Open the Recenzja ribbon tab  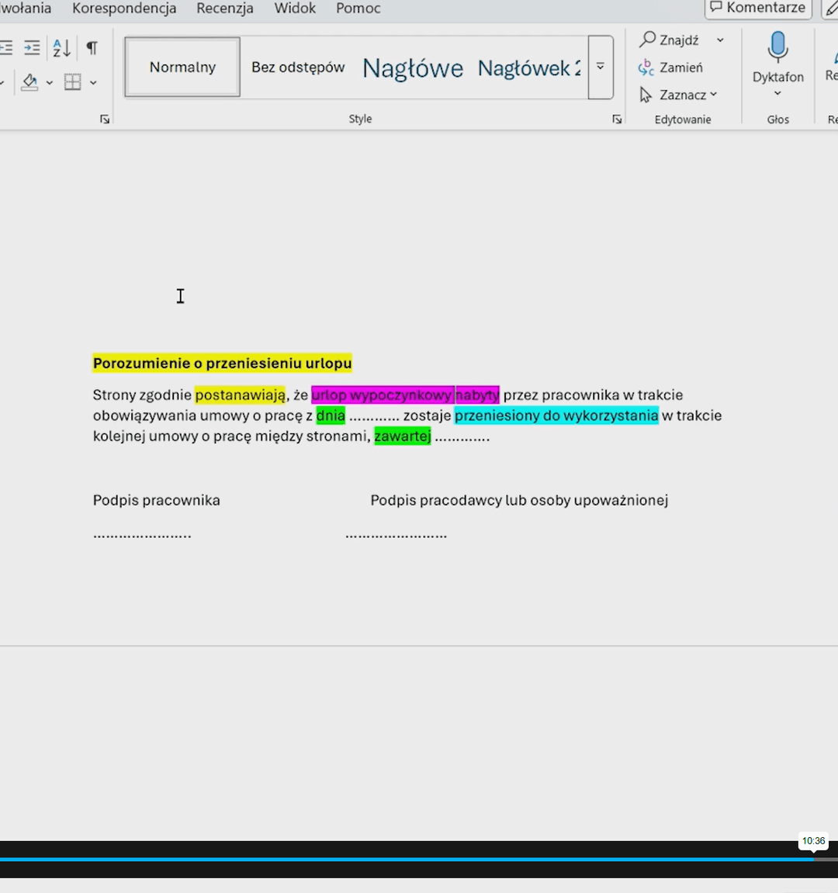(x=225, y=9)
